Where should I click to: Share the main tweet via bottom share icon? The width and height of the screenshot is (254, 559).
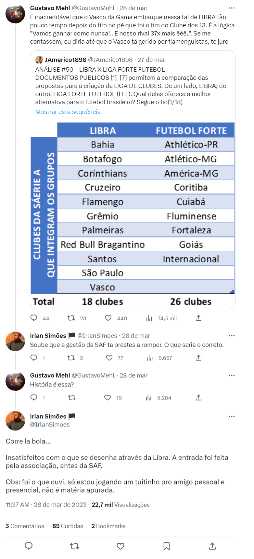[212, 546]
